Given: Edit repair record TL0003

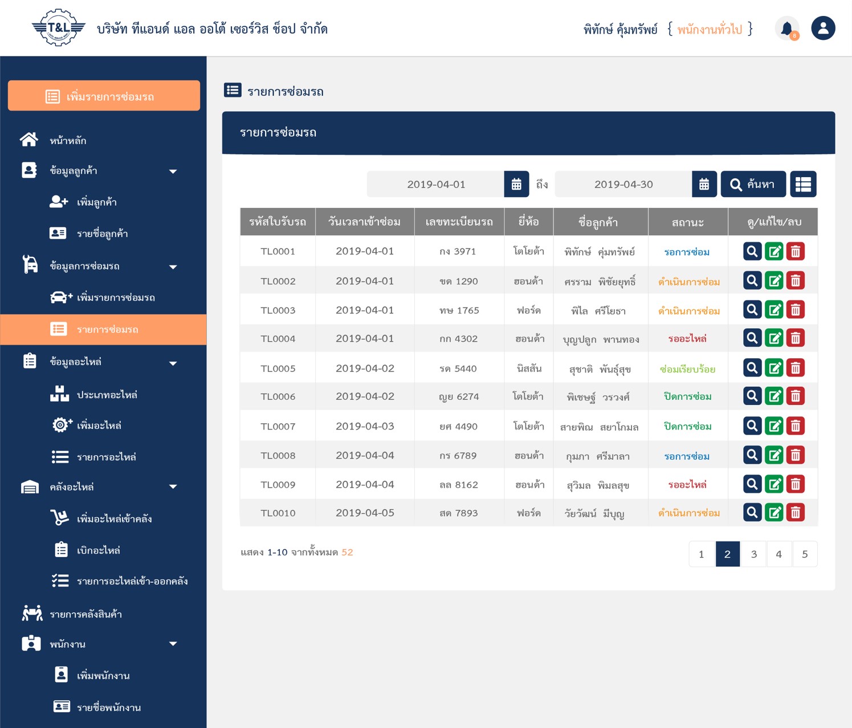Looking at the screenshot, I should (x=774, y=310).
